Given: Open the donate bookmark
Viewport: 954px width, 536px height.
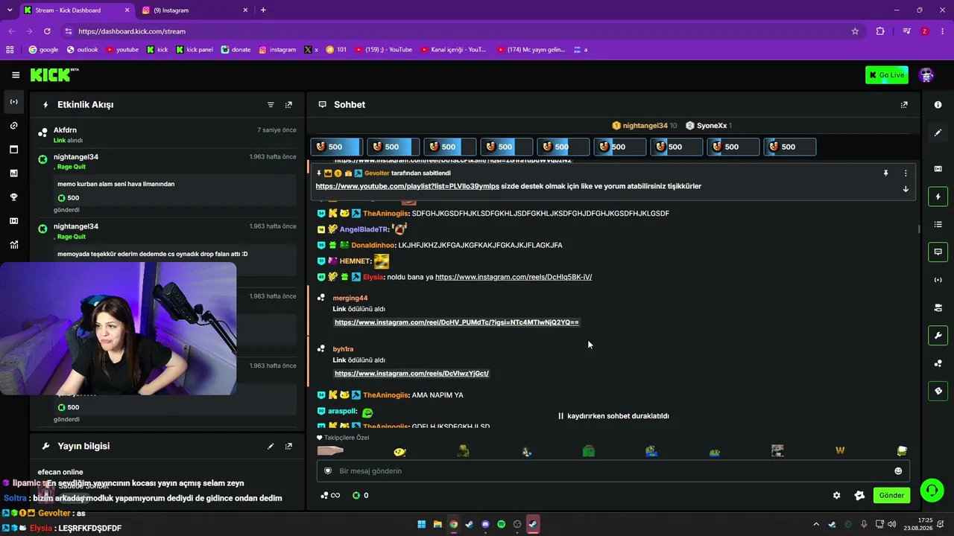Looking at the screenshot, I should point(236,50).
